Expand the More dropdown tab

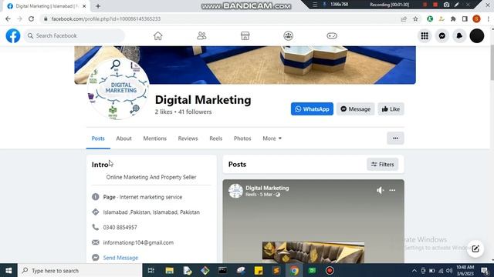(x=272, y=138)
